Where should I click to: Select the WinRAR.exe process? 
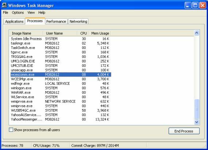pos(61,92)
